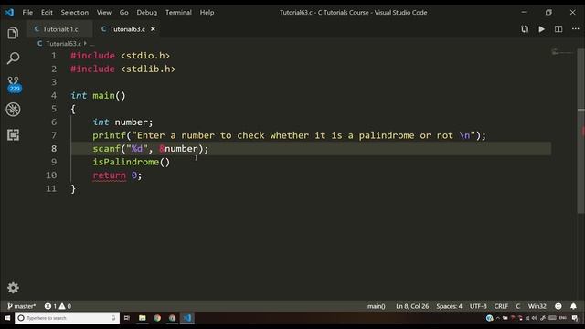This screenshot has width=585, height=329.
Task: Click the microphone icon in search box
Action: coord(113,318)
